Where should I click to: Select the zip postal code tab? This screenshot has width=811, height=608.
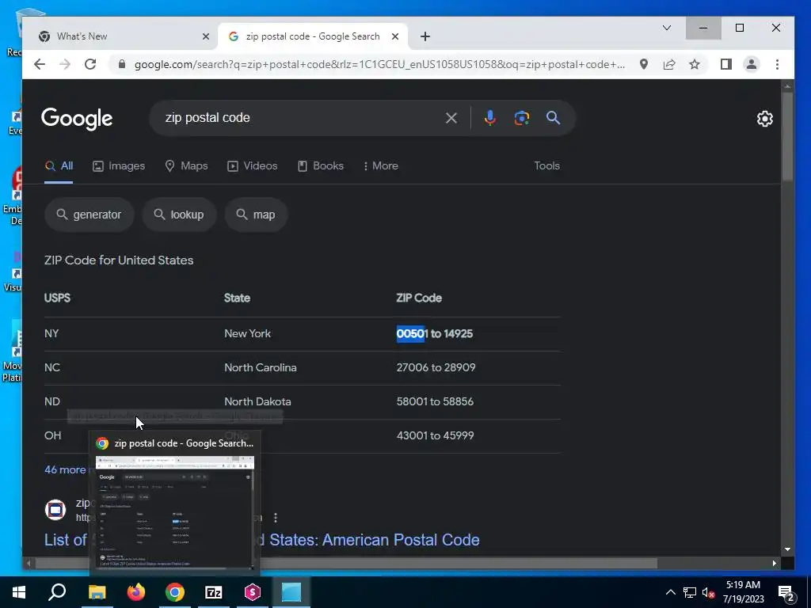pos(312,36)
